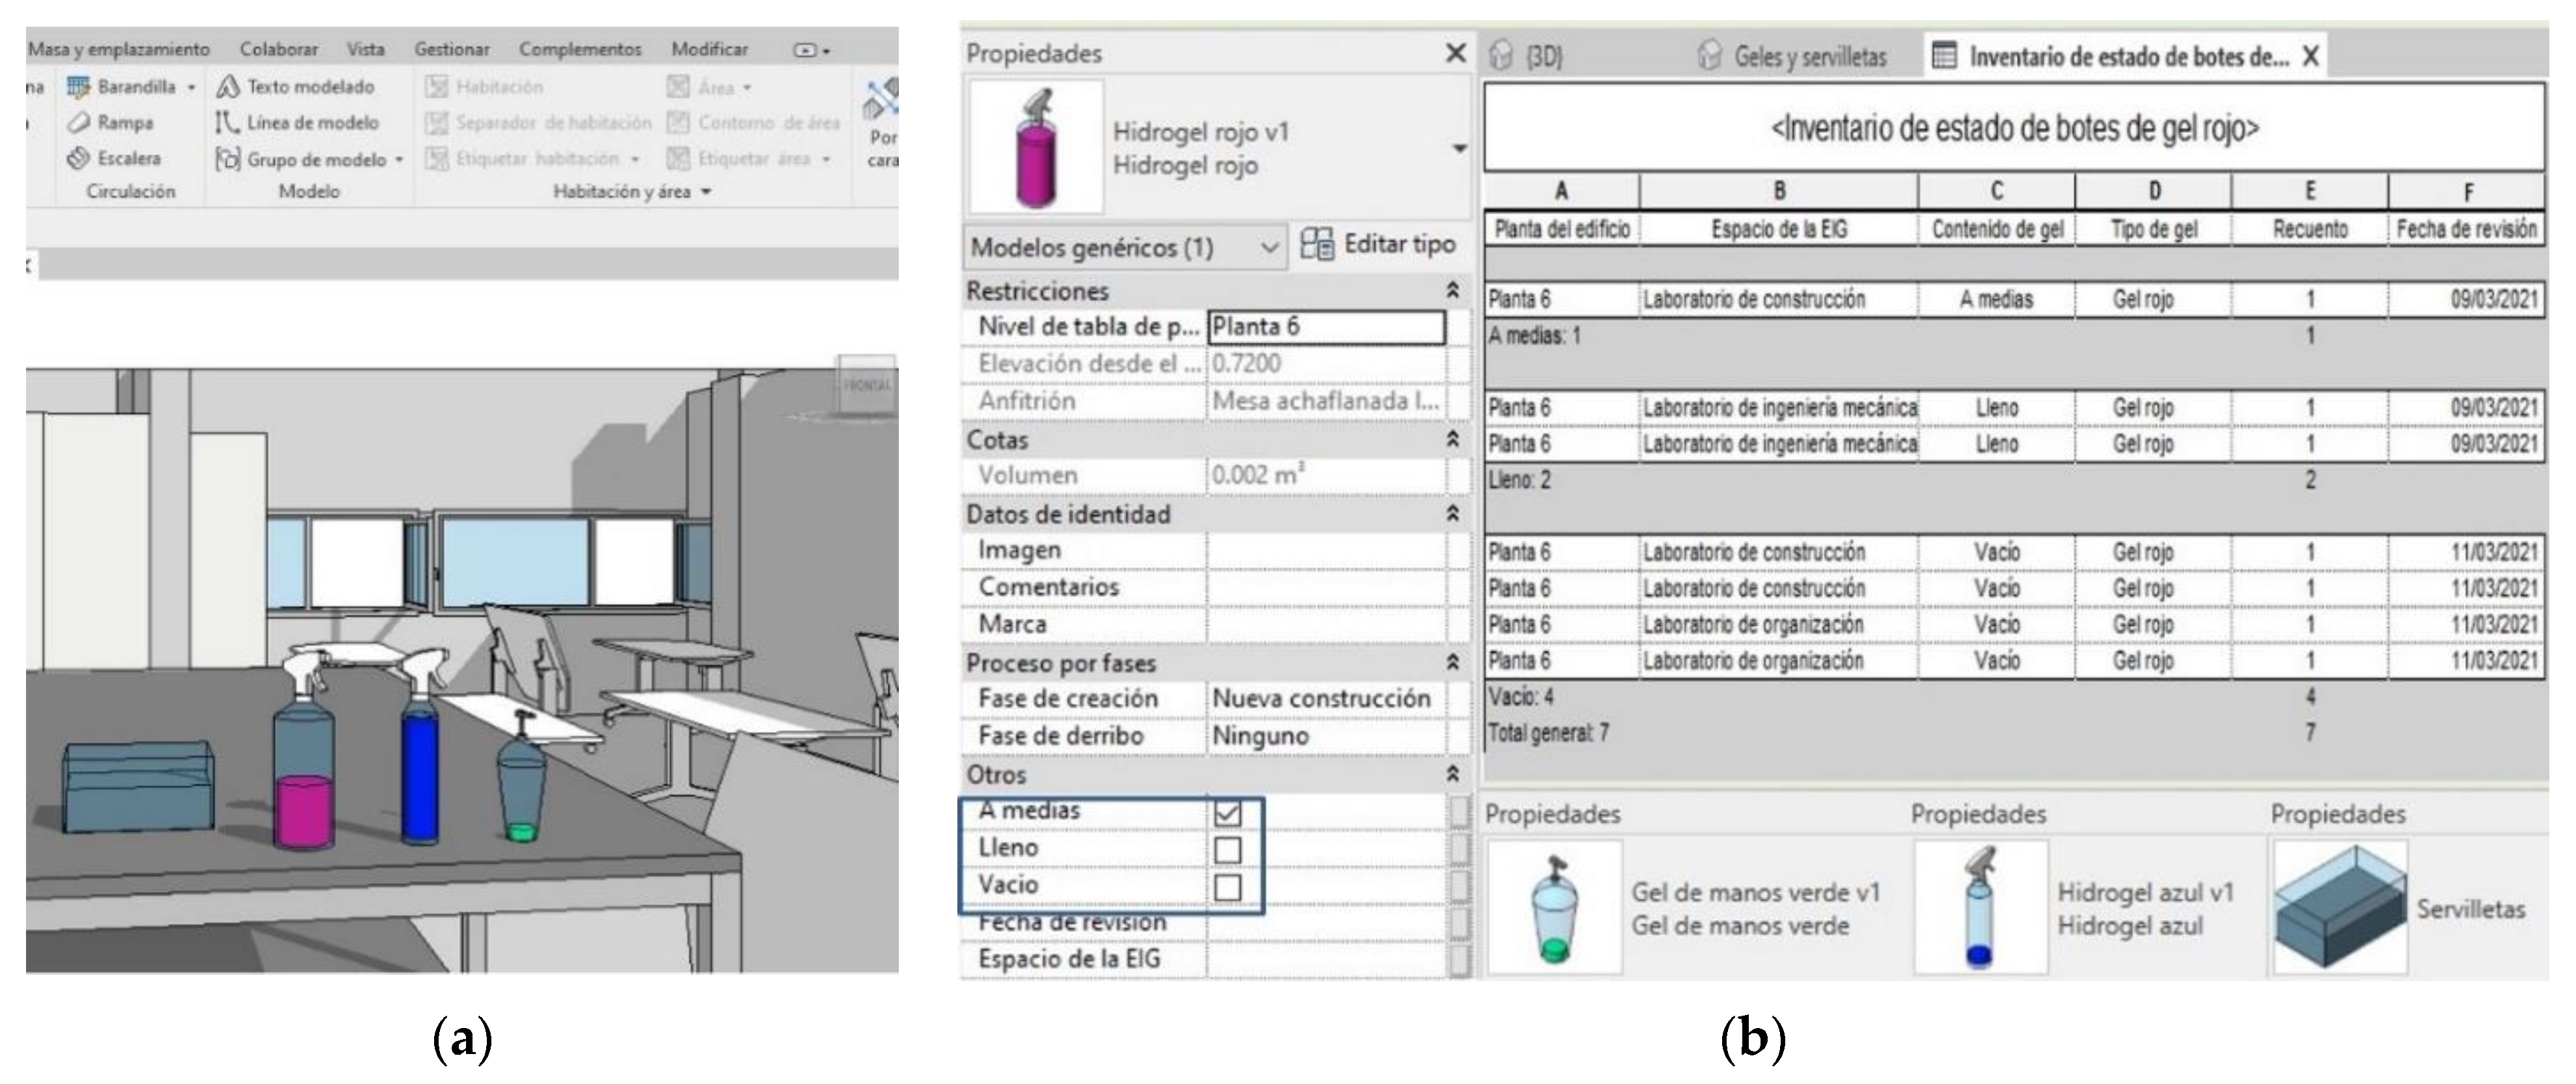
Task: Select the Rampa tool
Action: click(79, 123)
